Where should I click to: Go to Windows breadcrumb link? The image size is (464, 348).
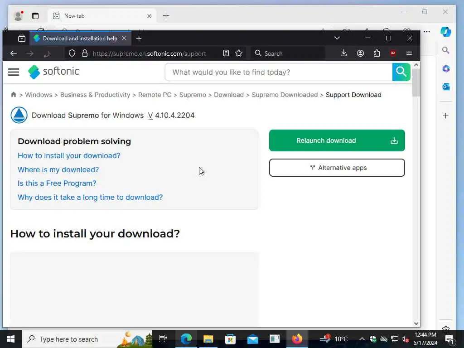39,95
